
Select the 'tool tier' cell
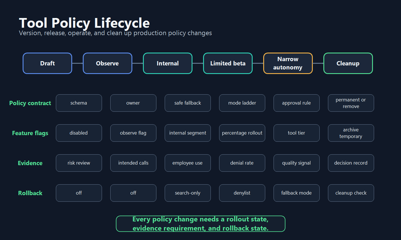(x=296, y=133)
